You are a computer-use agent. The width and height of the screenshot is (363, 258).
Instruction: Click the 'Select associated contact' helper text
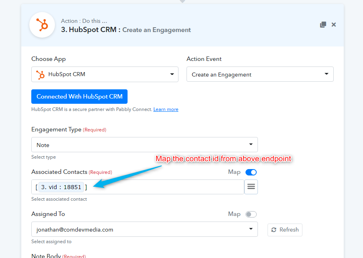[59, 199]
